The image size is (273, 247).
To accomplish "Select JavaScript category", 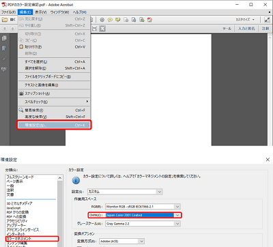I will click(14, 208).
